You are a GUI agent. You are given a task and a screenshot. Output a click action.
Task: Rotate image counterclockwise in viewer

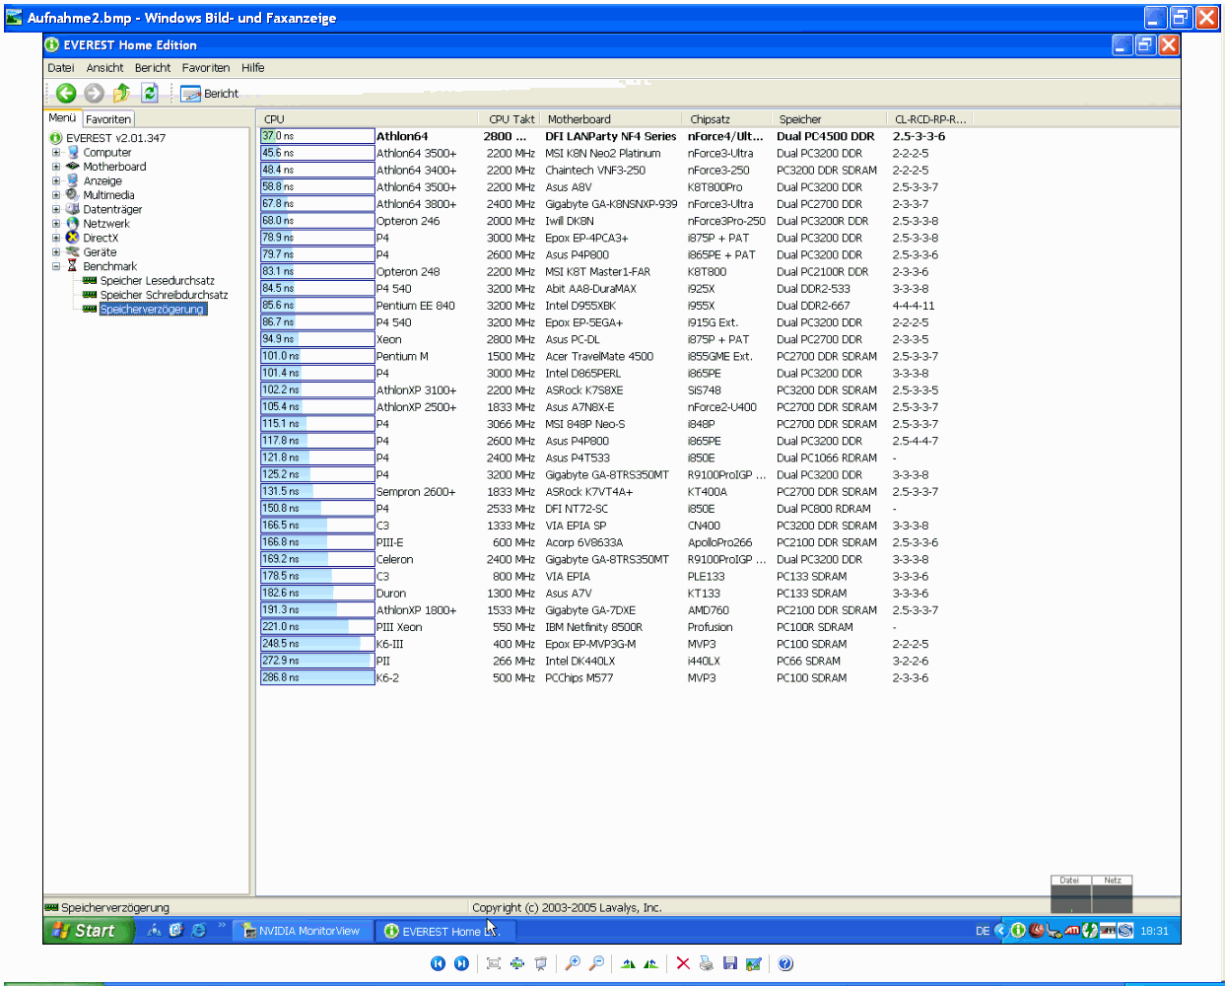[650, 963]
